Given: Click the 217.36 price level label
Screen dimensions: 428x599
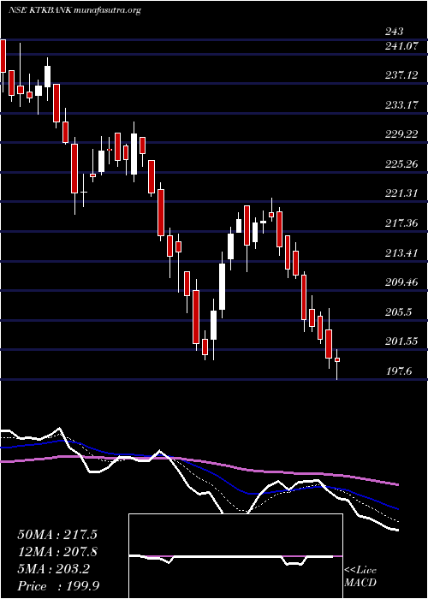Looking at the screenshot, I should pyautogui.click(x=401, y=223).
